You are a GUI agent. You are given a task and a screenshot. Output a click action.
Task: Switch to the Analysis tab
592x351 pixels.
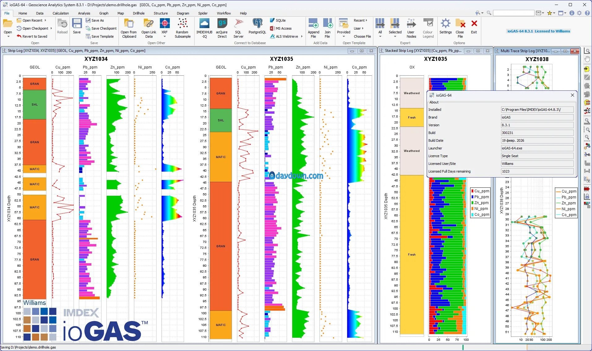pos(84,13)
